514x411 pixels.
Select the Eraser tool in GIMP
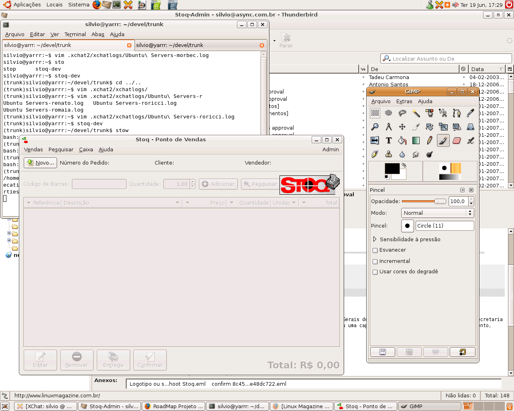(457, 140)
